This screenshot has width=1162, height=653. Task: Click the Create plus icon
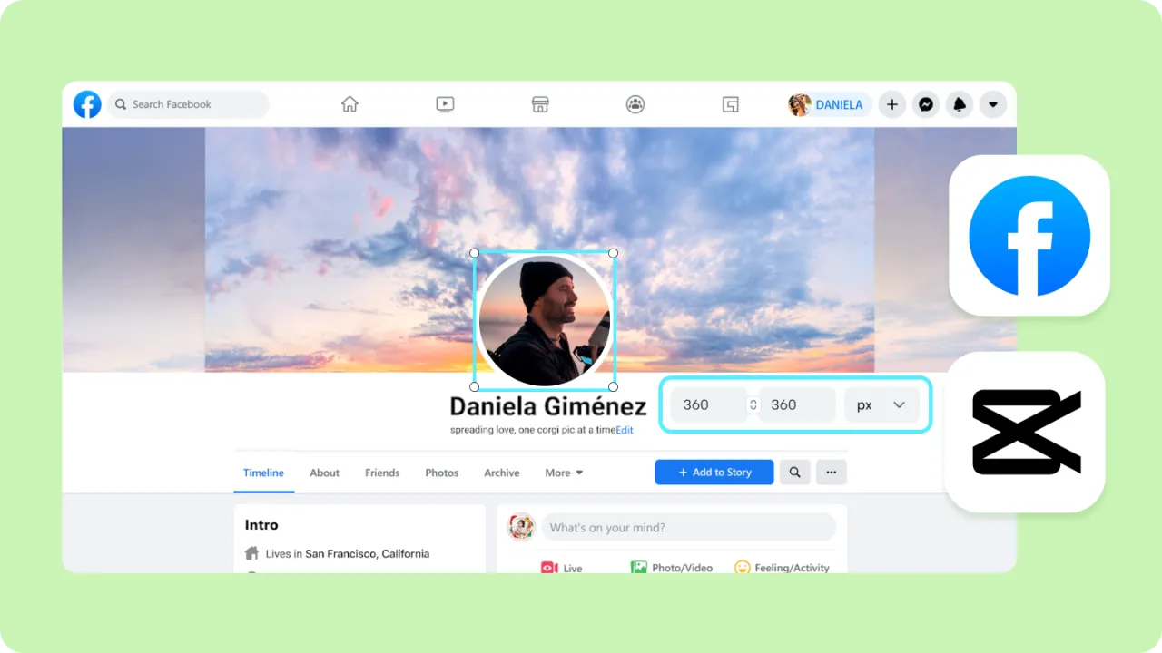click(891, 104)
